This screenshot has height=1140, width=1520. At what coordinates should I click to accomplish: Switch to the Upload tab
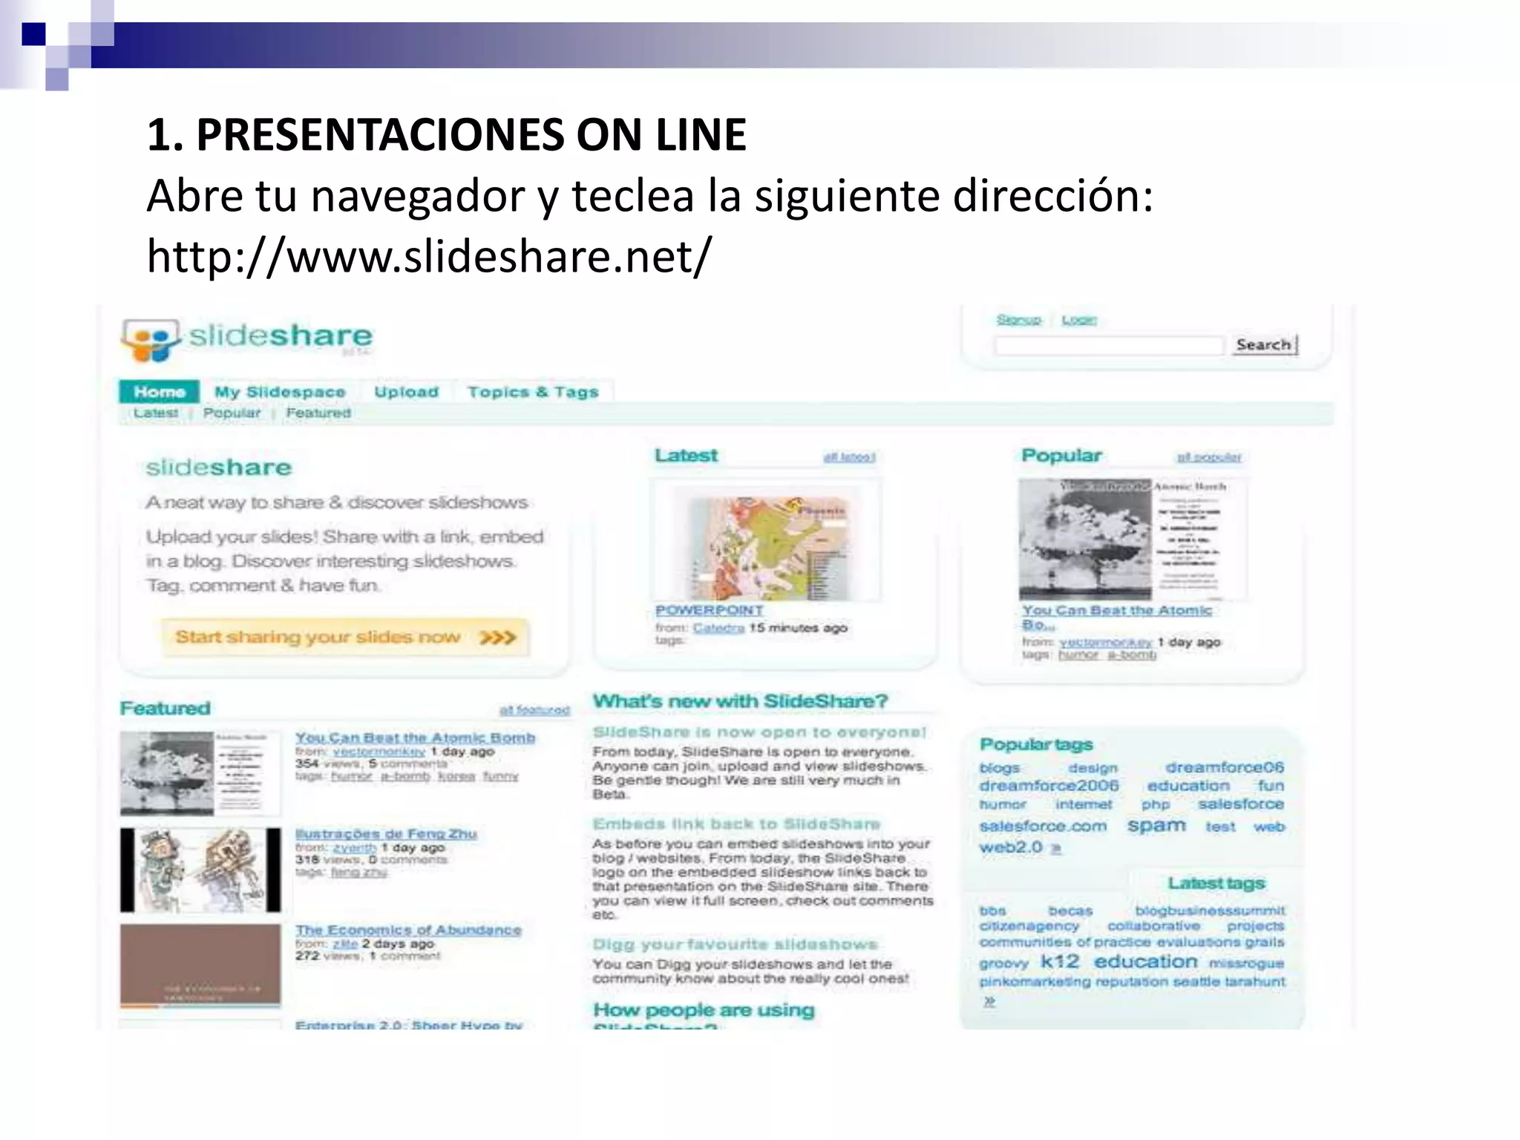[406, 392]
